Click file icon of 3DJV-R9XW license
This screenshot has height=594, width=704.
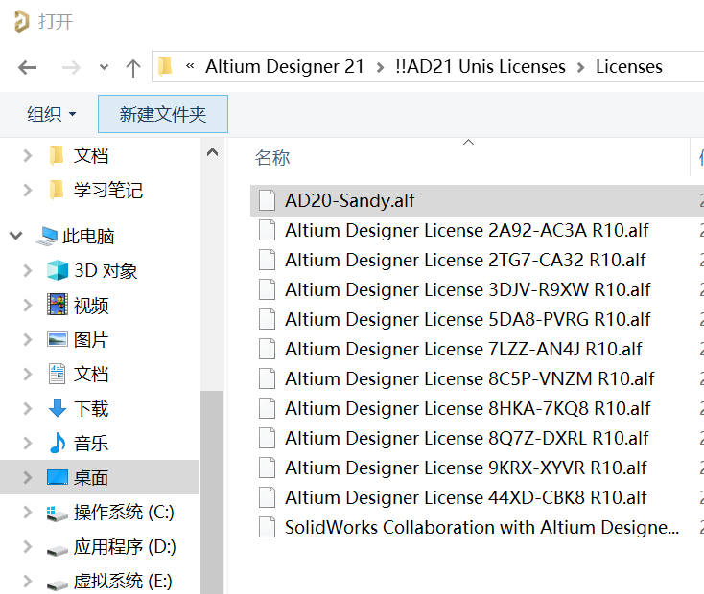[267, 289]
